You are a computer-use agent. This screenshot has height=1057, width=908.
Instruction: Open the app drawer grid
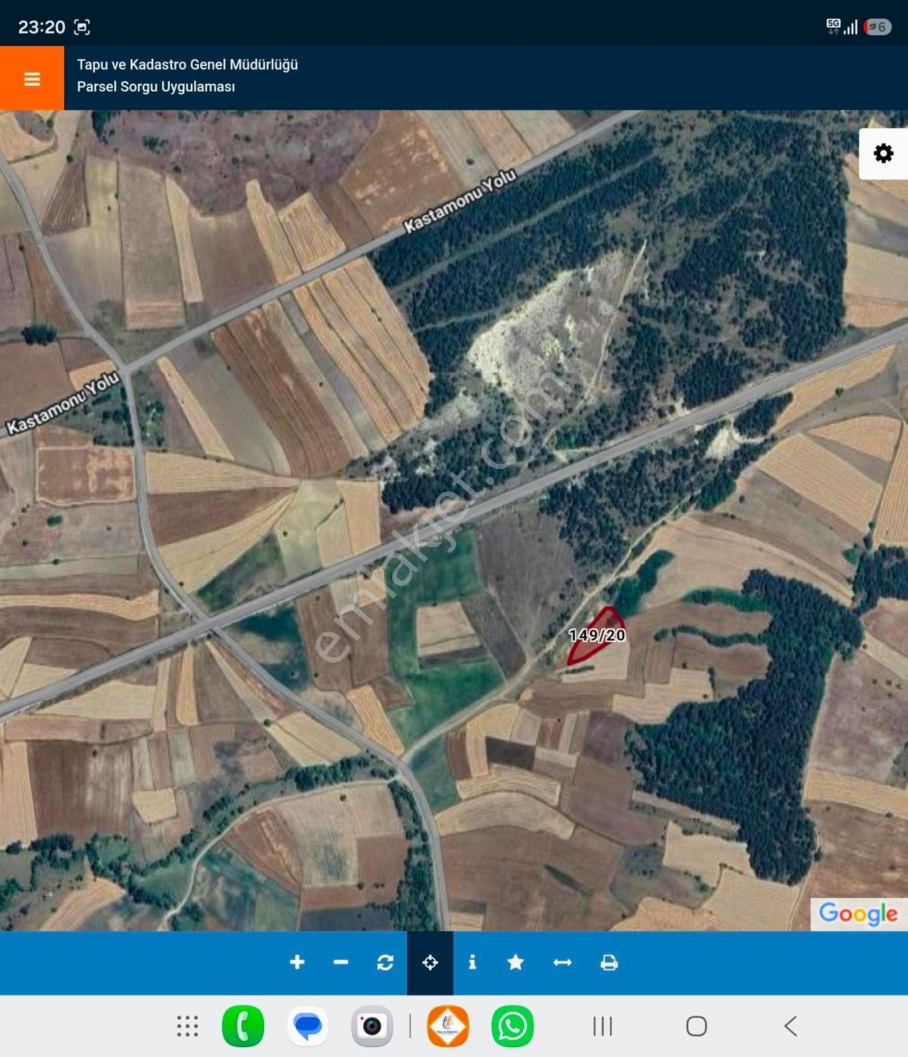(188, 1026)
